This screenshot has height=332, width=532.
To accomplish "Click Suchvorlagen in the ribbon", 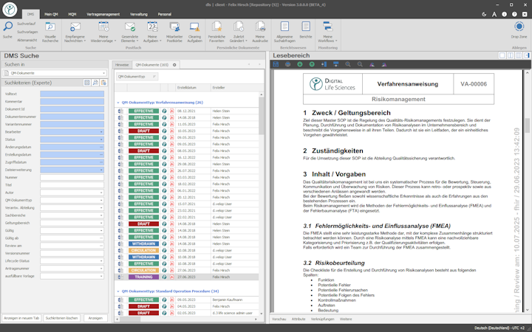I will (x=27, y=32).
